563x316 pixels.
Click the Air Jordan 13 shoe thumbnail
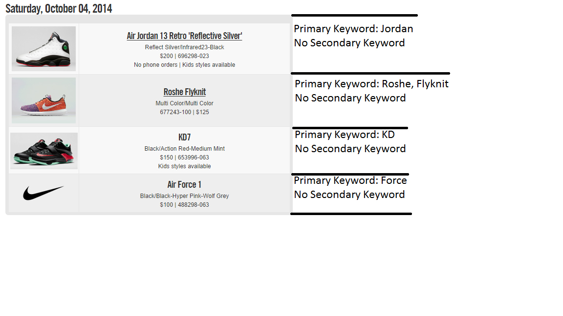click(43, 48)
